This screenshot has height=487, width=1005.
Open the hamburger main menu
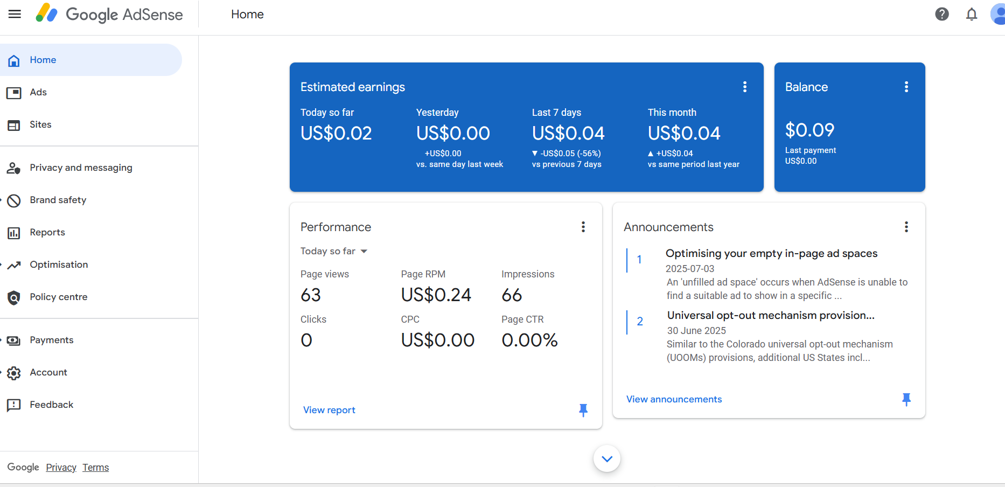tap(15, 14)
